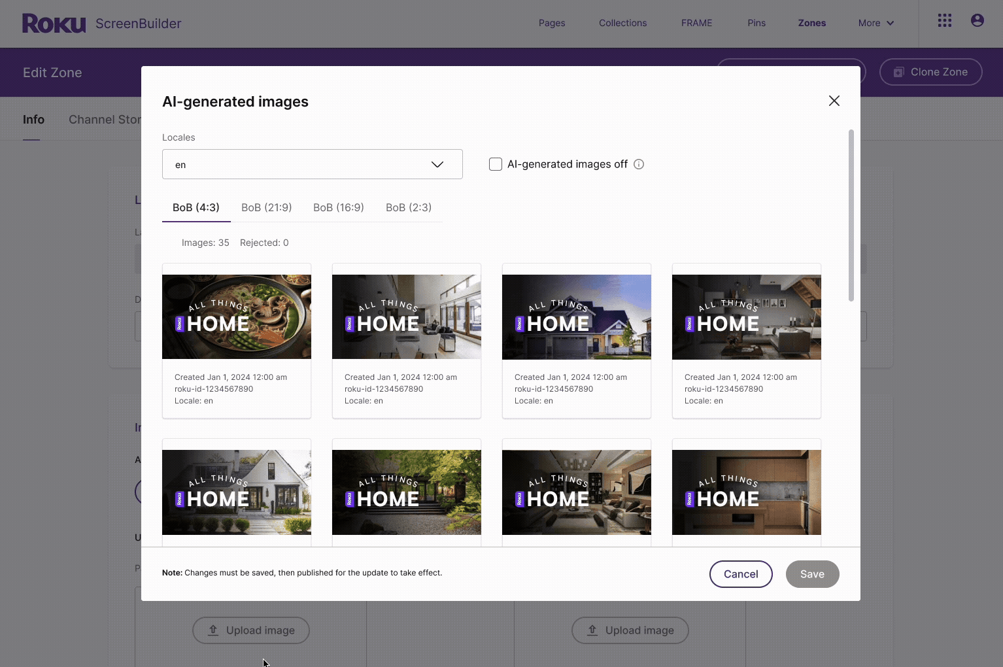The image size is (1003, 667).
Task: Click the Clone Zone copy icon
Action: [898, 72]
